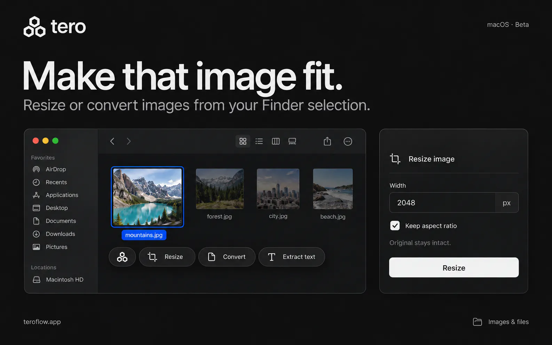Select the mountains.jpg thumbnail
Screen dimensions: 552x345
coord(147,197)
